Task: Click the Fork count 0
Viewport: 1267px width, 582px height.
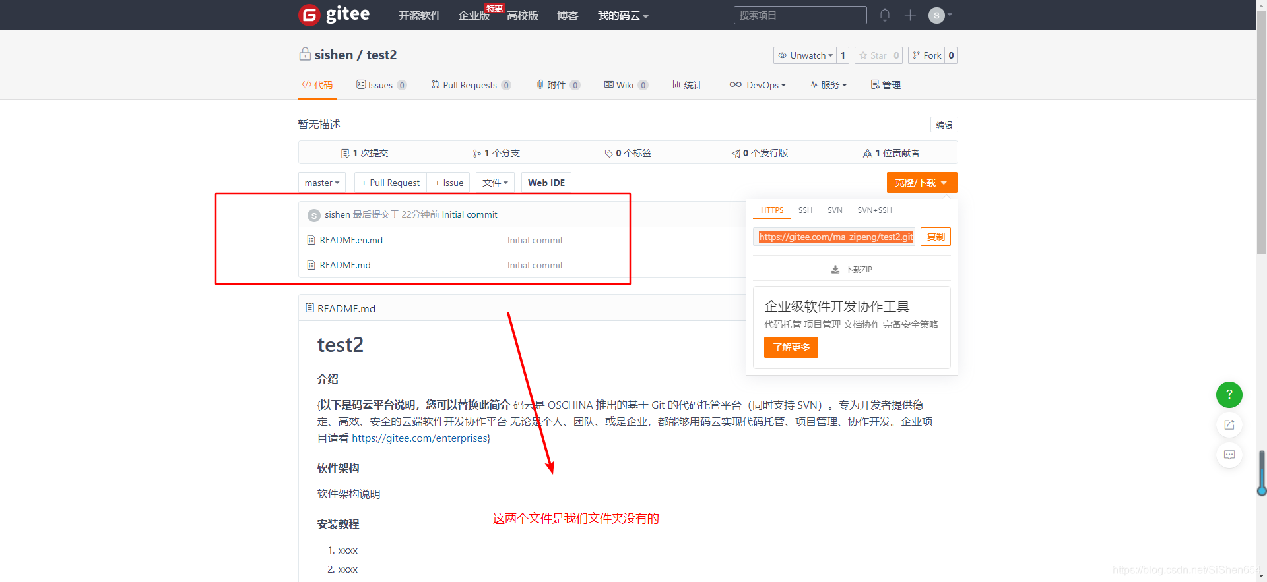Action: tap(951, 55)
